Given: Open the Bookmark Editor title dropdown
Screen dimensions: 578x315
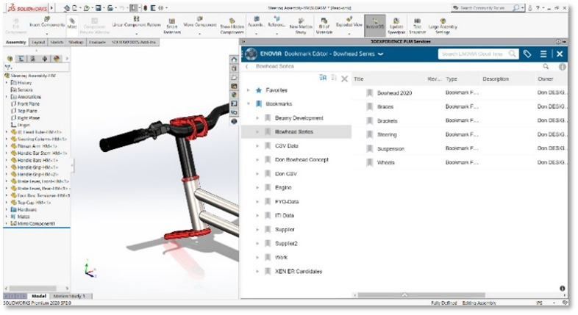Looking at the screenshot, I should click(x=381, y=54).
